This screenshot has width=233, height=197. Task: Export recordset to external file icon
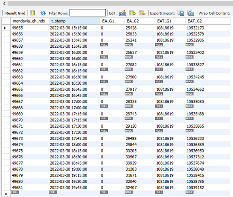(181, 13)
